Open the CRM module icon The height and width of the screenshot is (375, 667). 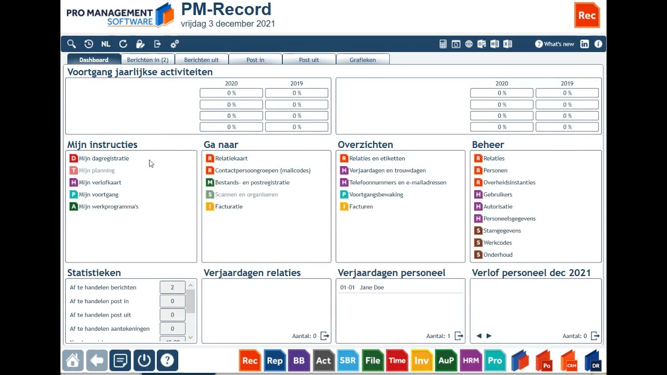click(x=569, y=360)
